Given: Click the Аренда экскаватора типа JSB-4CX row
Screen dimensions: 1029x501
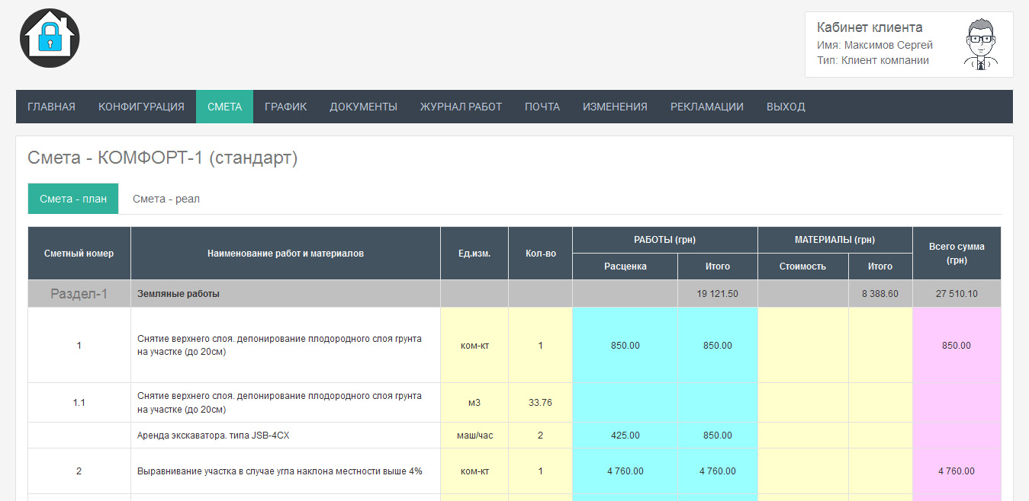Looking at the screenshot, I should (214, 436).
